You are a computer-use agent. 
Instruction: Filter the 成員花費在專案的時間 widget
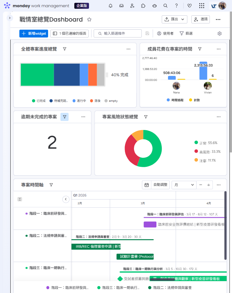point(200,49)
